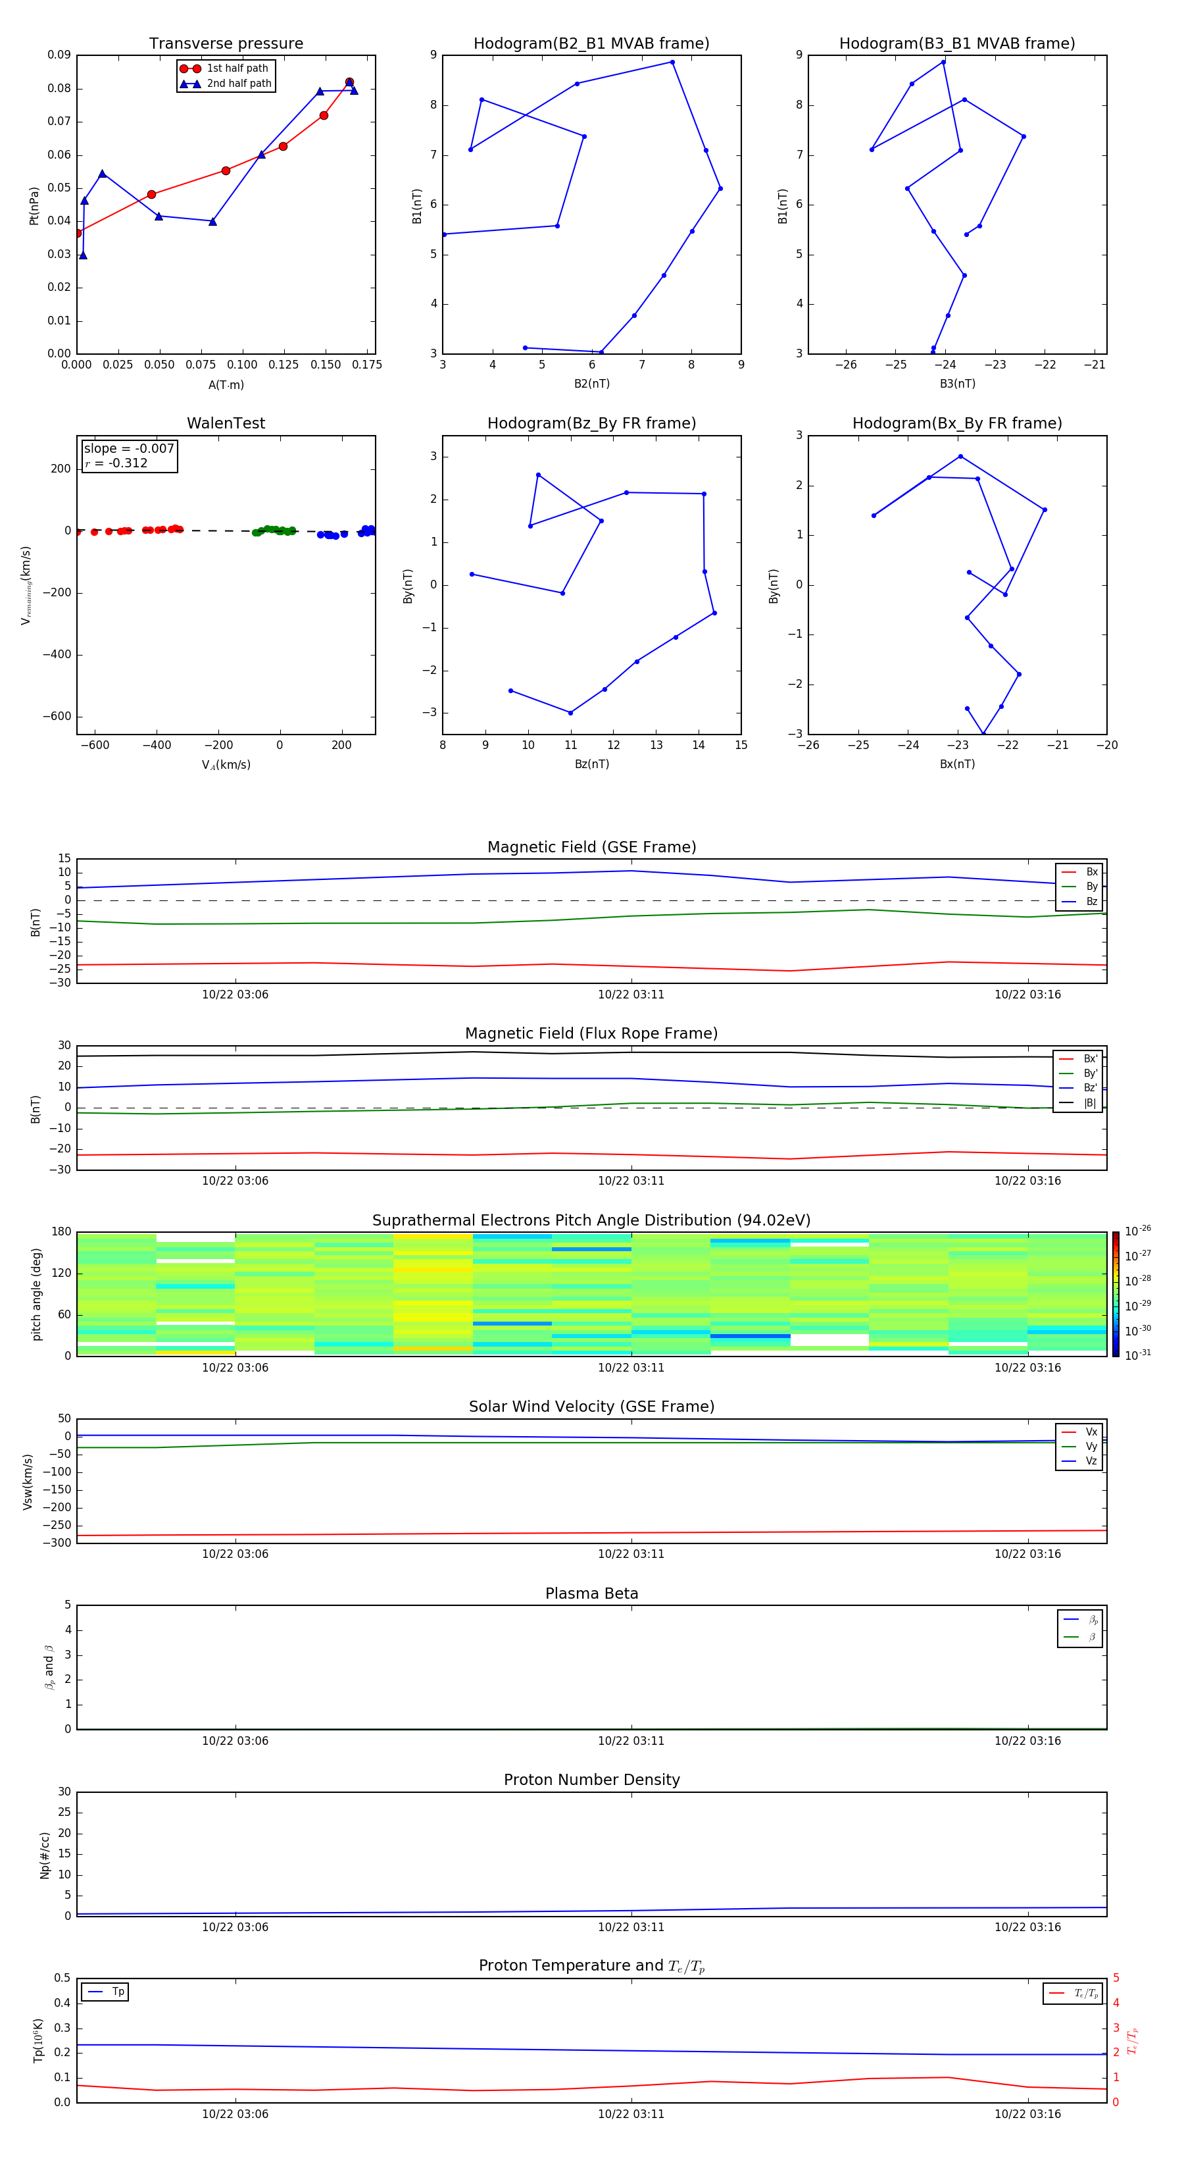The image size is (1184, 2172).
Task: Click the "Np(#/cc)" axis label
Action: 45,1855
